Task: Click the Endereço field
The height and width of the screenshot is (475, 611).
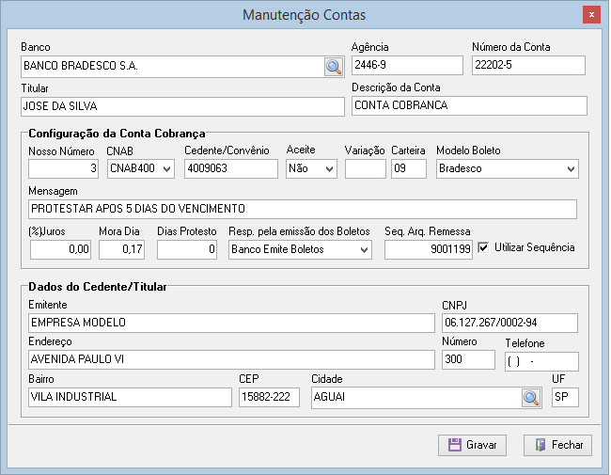Action: [231, 359]
